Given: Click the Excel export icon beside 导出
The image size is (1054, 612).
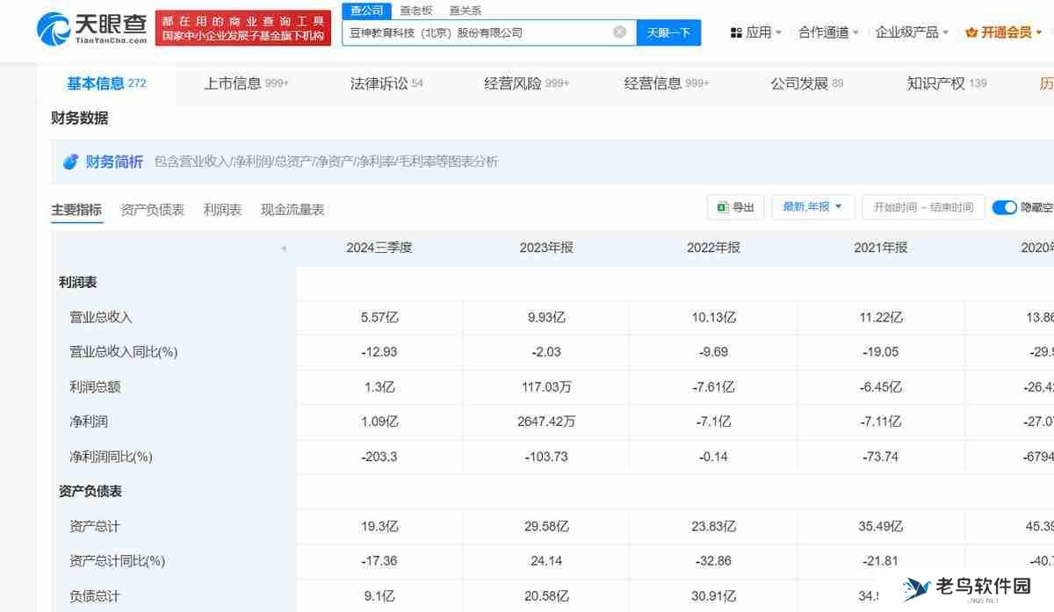Looking at the screenshot, I should pos(722,206).
